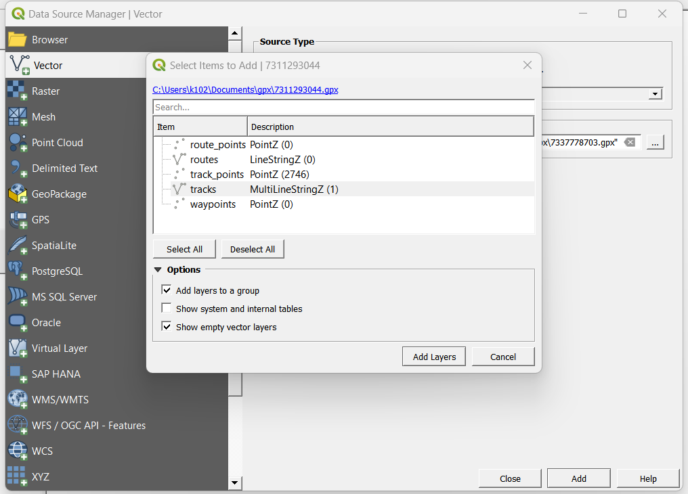Image resolution: width=688 pixels, height=494 pixels.
Task: Open the WMS/WMTS globe icon
Action: [x=18, y=399]
